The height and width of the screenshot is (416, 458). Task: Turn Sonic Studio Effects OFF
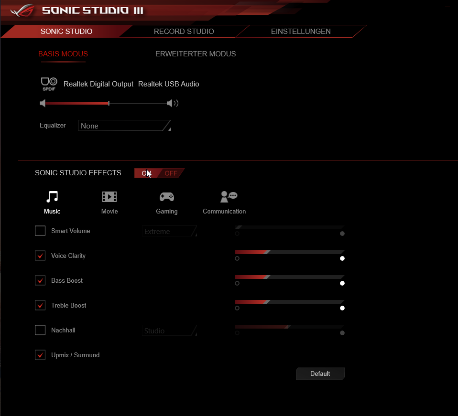[x=171, y=173]
